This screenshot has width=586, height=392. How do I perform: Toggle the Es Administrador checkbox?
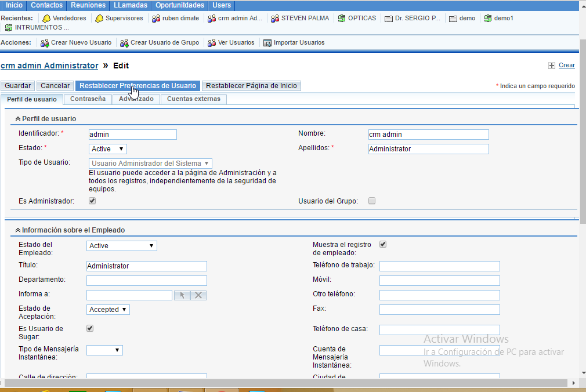pyautogui.click(x=92, y=201)
